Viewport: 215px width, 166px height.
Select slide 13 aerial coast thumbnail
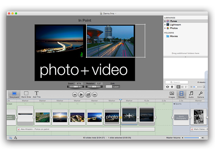click(x=43, y=117)
